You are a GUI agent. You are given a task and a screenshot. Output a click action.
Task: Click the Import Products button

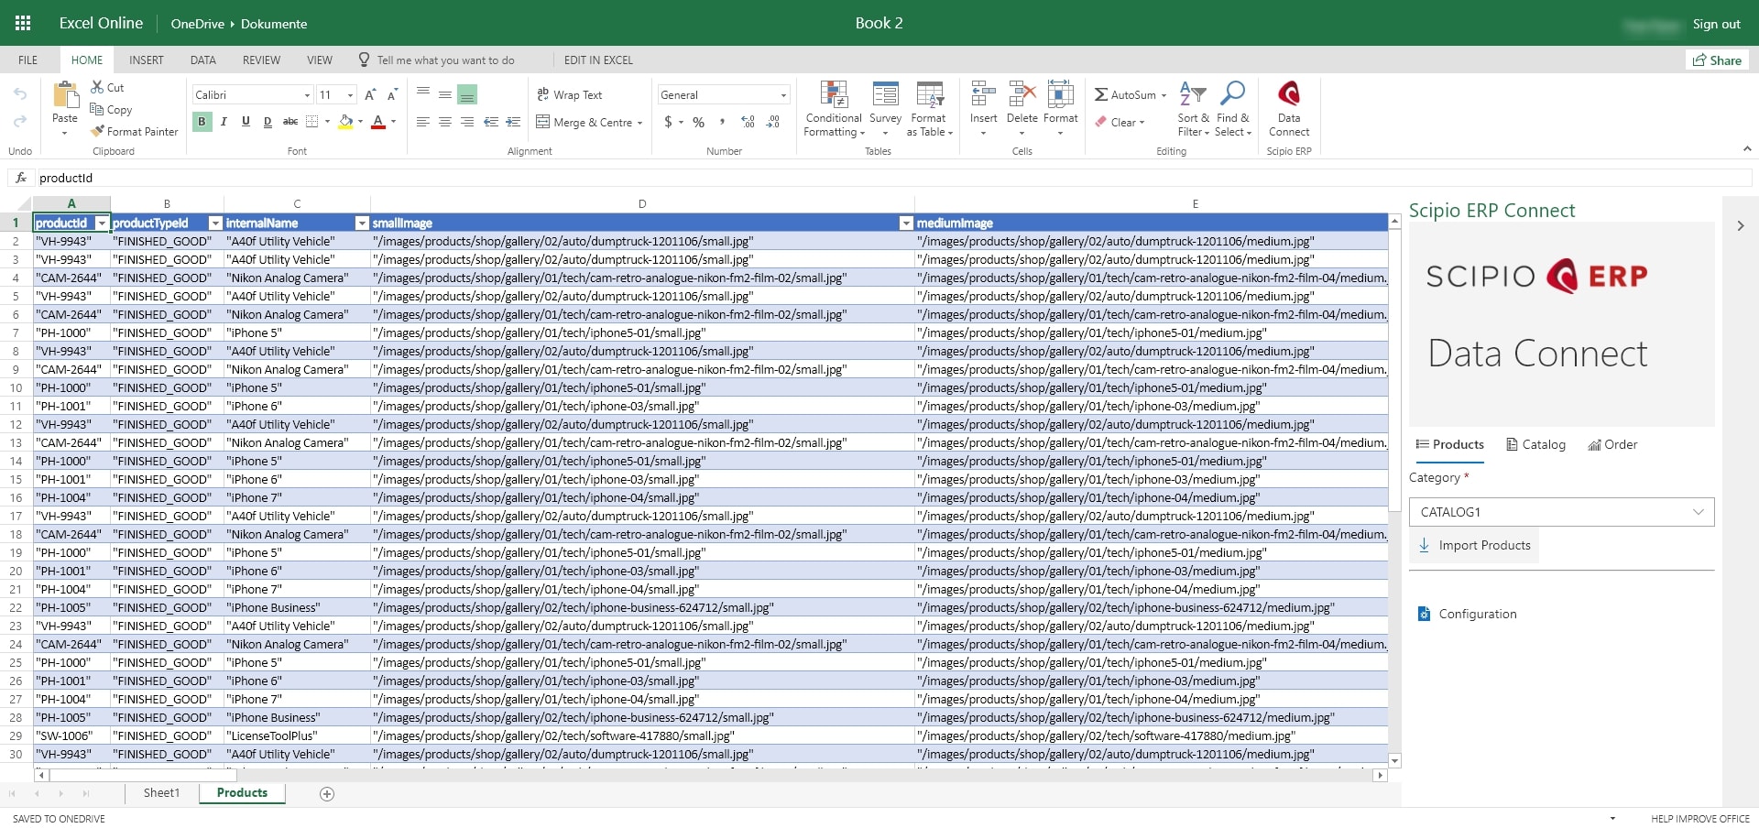point(1474,546)
